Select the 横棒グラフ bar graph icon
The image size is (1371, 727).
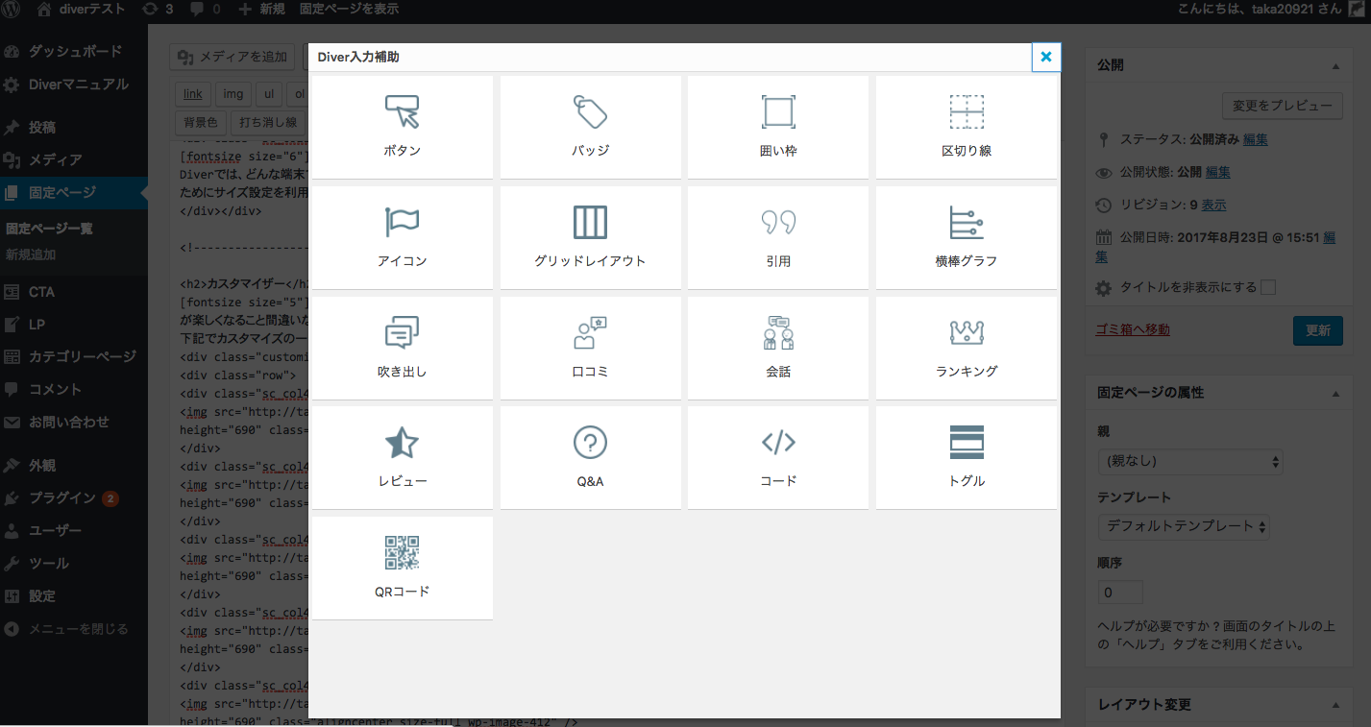click(966, 223)
